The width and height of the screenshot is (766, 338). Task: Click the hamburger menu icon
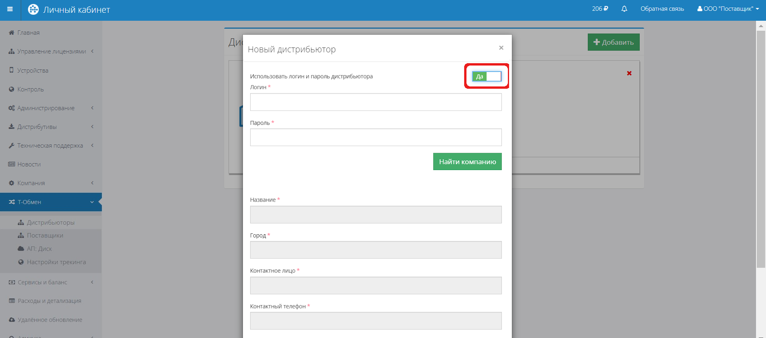[10, 9]
